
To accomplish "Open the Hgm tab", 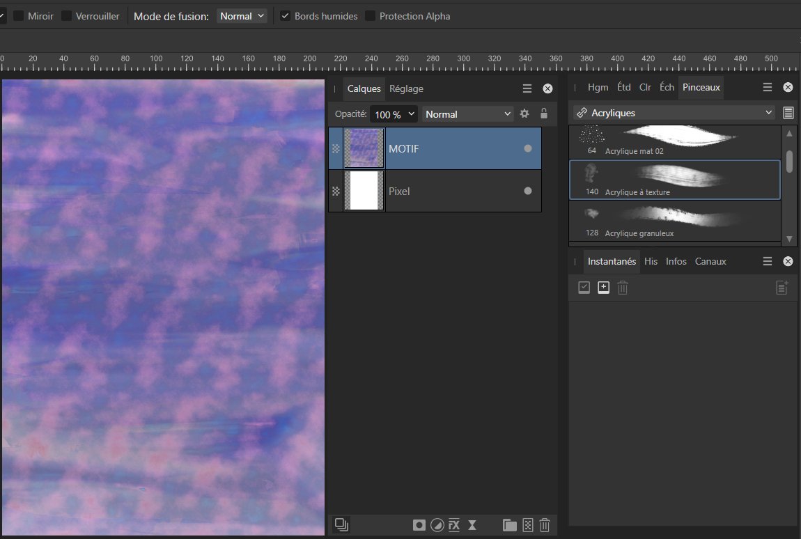I will click(598, 87).
